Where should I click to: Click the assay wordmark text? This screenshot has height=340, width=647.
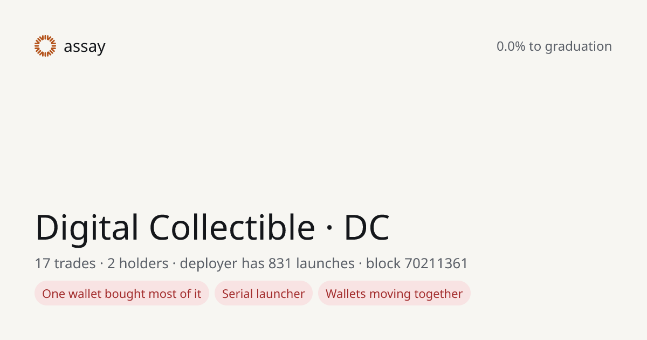85,47
